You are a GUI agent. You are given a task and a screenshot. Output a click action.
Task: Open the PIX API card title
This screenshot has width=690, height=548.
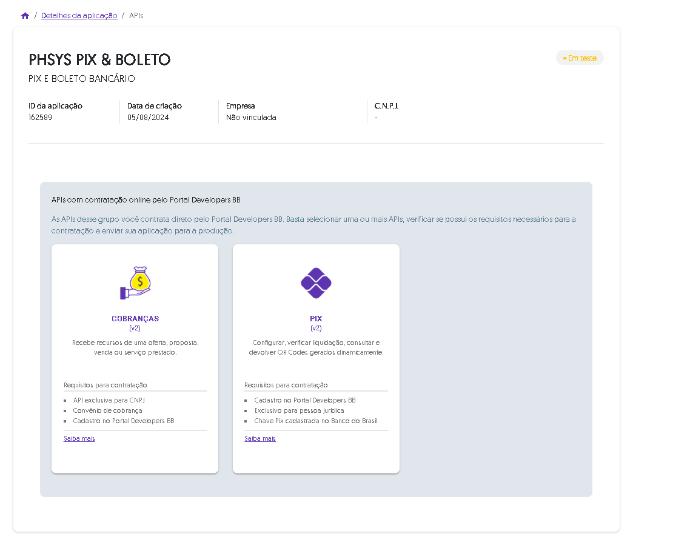pyautogui.click(x=316, y=318)
